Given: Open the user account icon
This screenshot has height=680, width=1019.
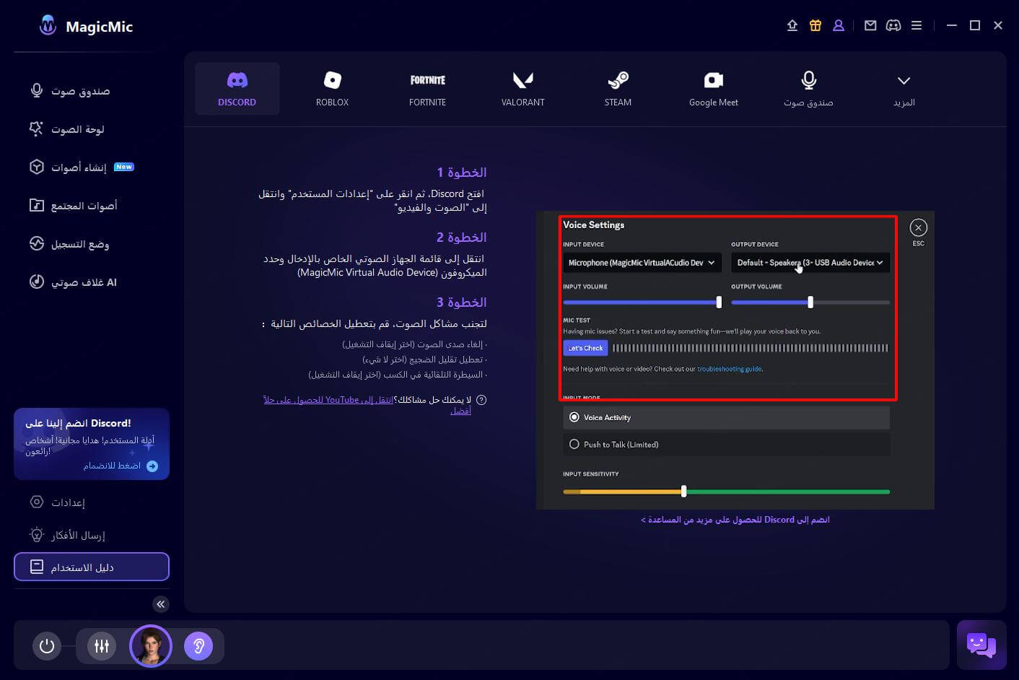Looking at the screenshot, I should tap(839, 25).
